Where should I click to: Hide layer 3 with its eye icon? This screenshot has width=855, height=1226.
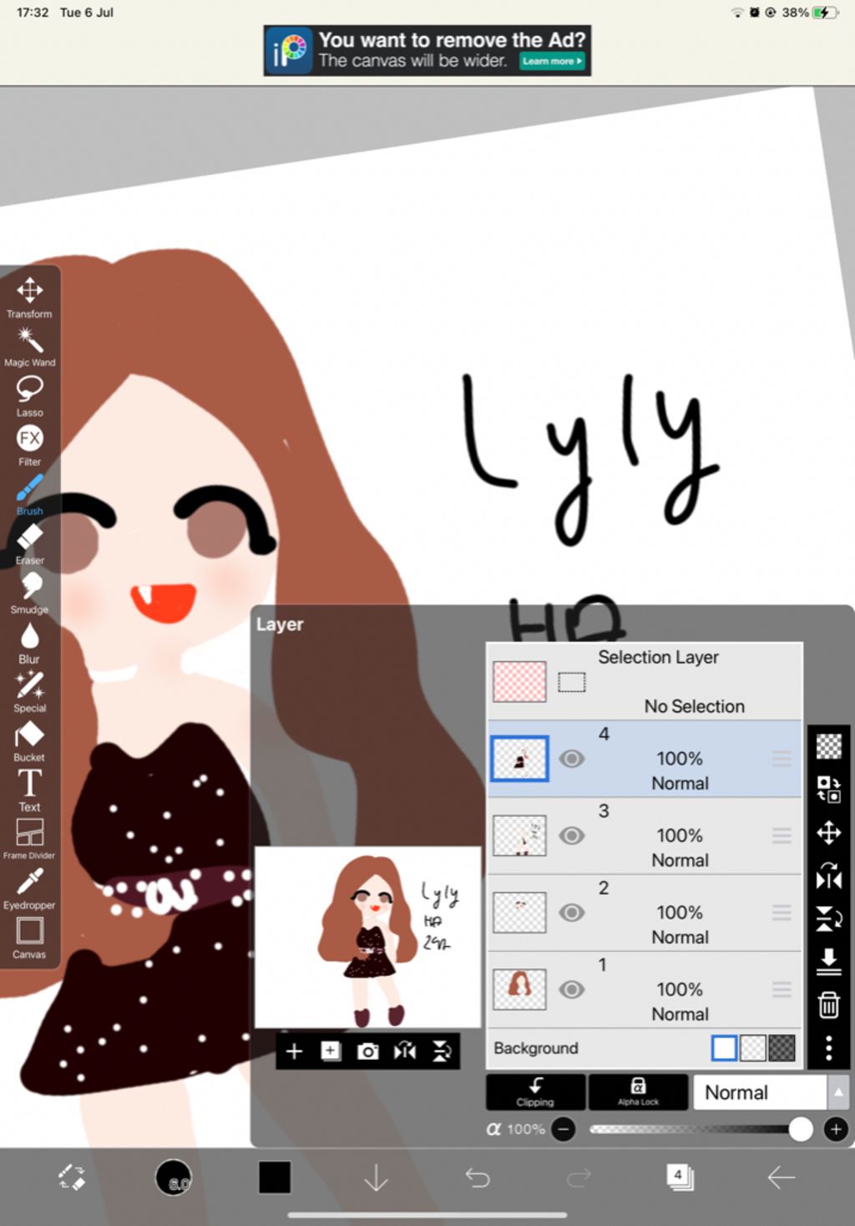[x=572, y=836]
